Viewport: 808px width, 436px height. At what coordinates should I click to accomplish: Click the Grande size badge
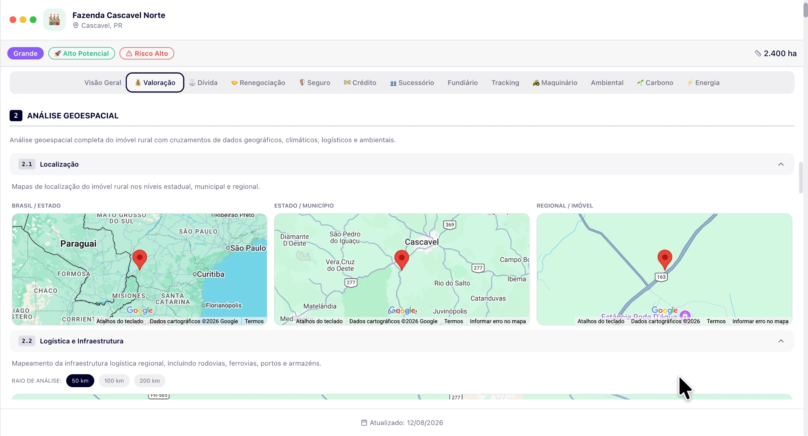point(25,53)
